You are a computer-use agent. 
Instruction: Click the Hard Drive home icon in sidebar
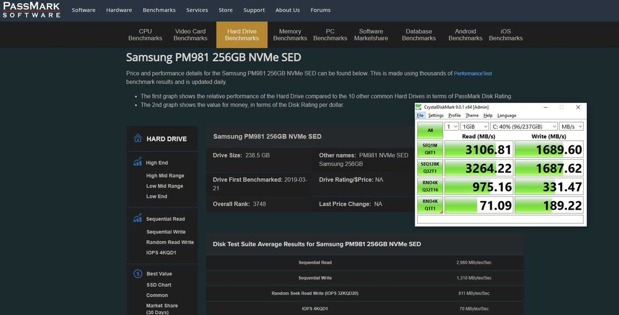pyautogui.click(x=137, y=139)
